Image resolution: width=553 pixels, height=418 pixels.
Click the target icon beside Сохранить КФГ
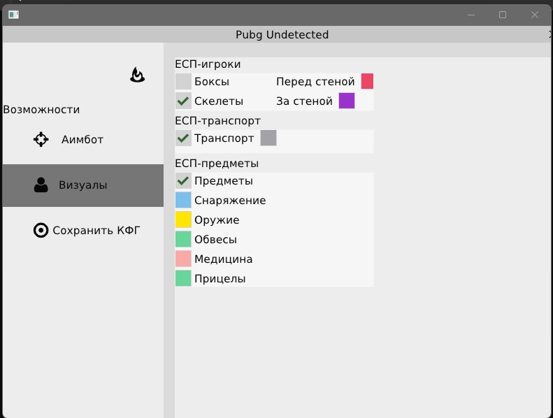(41, 230)
